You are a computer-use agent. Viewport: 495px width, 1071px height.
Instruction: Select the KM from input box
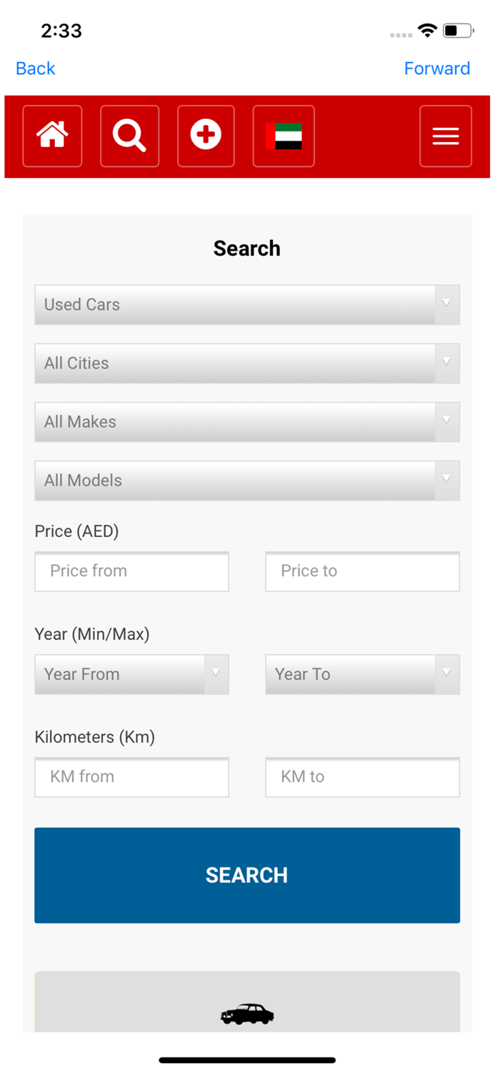[131, 778]
